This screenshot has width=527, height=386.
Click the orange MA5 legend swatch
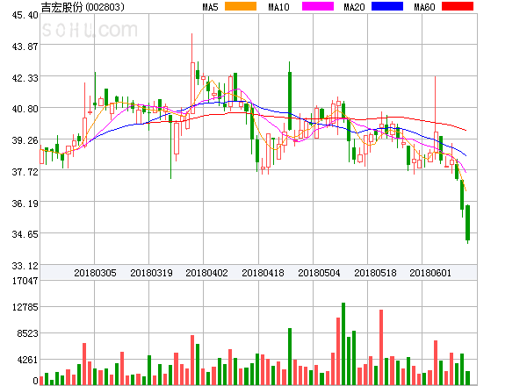tap(241, 6)
